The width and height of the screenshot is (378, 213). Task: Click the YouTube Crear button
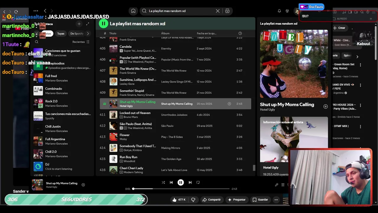339,28
